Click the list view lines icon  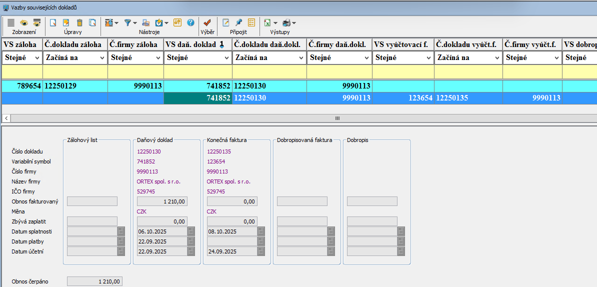(x=11, y=22)
